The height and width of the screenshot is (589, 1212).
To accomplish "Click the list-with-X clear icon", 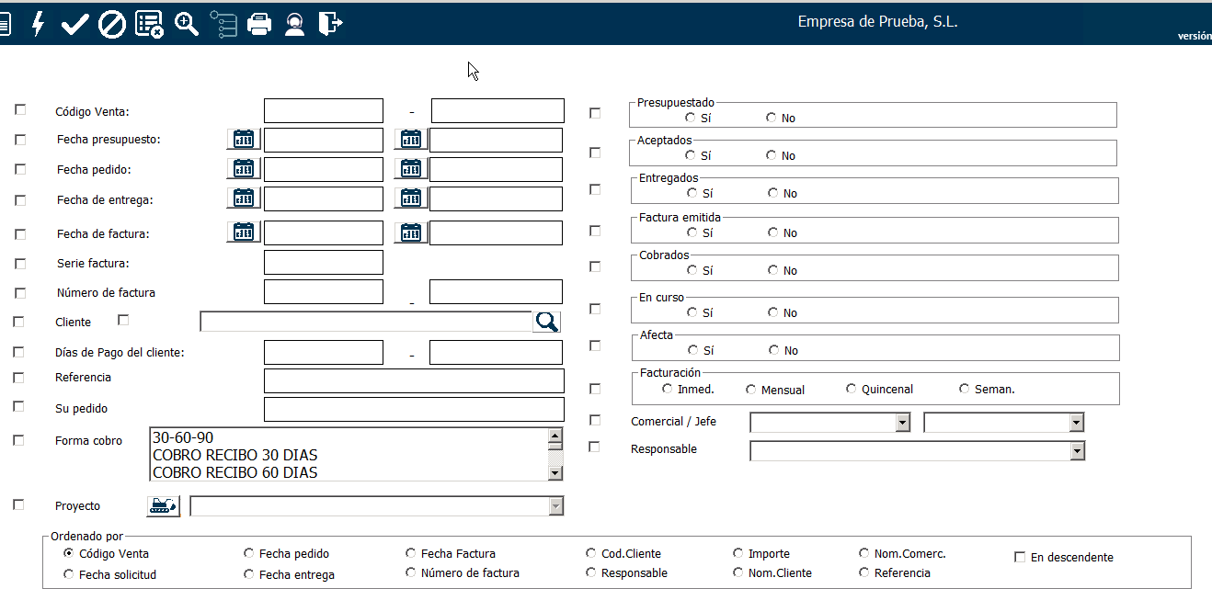I will point(149,24).
